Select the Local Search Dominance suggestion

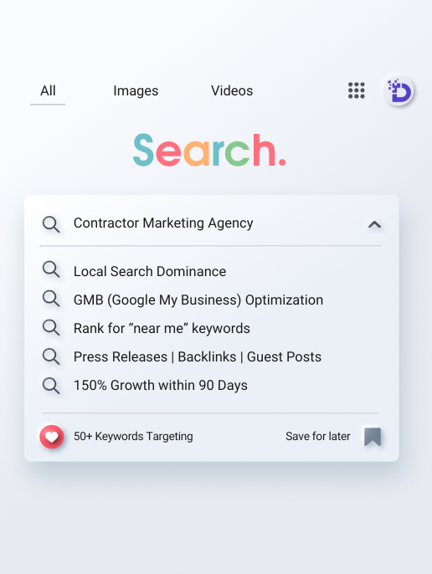[150, 271]
